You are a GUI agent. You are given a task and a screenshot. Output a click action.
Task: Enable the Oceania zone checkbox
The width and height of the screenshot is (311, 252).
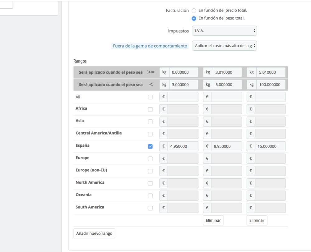coord(150,196)
